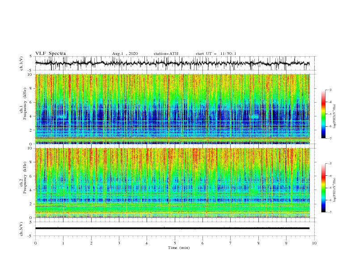The image size is (354, 273).
Task: Click the ch.1 frequency tick label "4"
Action: (31, 116)
